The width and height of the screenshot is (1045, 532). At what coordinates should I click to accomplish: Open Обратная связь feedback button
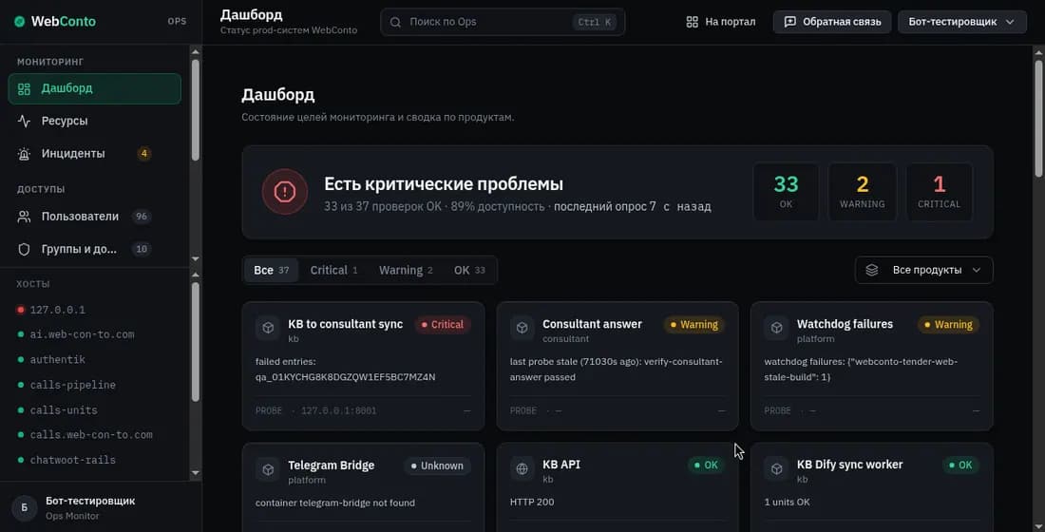(832, 22)
